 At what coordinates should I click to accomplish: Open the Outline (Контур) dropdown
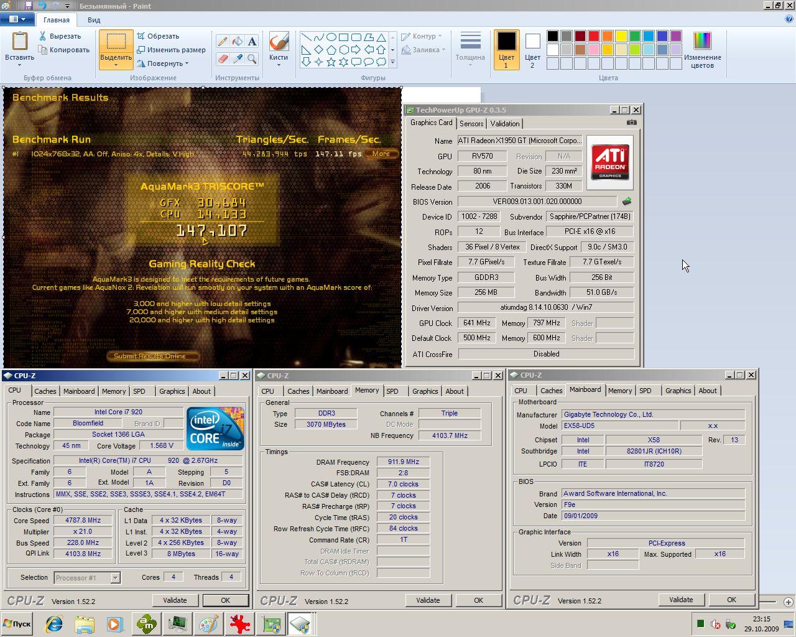coord(422,36)
